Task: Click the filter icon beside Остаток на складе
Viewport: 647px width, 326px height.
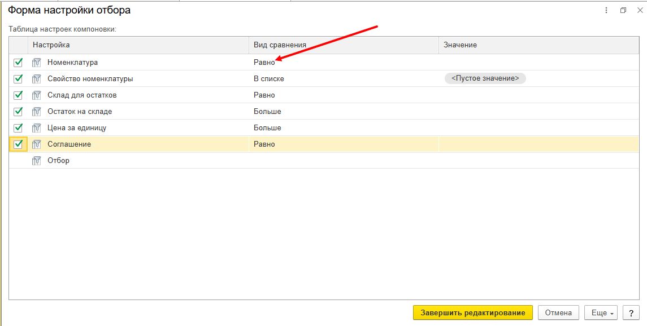Action: pos(37,112)
